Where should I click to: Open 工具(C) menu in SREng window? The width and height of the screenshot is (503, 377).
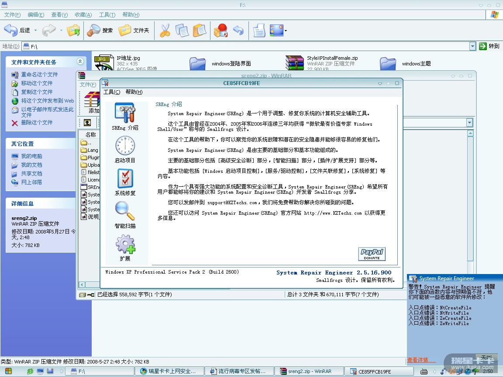[x=112, y=92]
